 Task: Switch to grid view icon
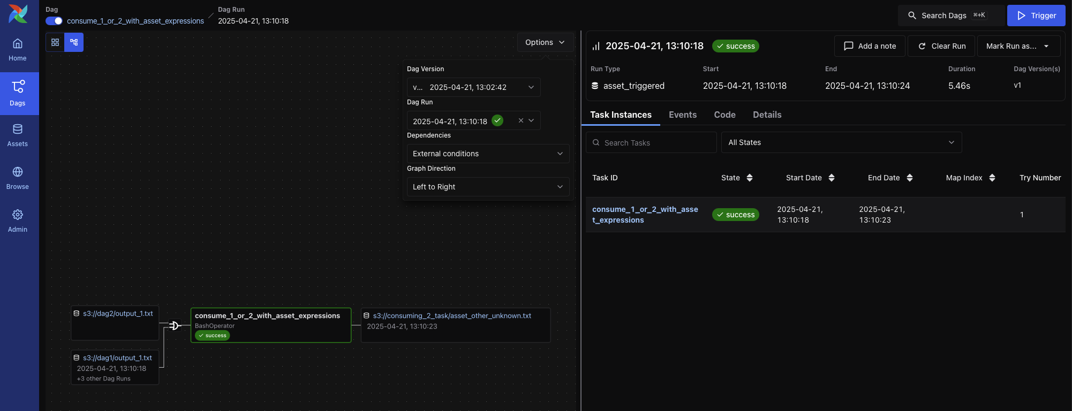55,42
